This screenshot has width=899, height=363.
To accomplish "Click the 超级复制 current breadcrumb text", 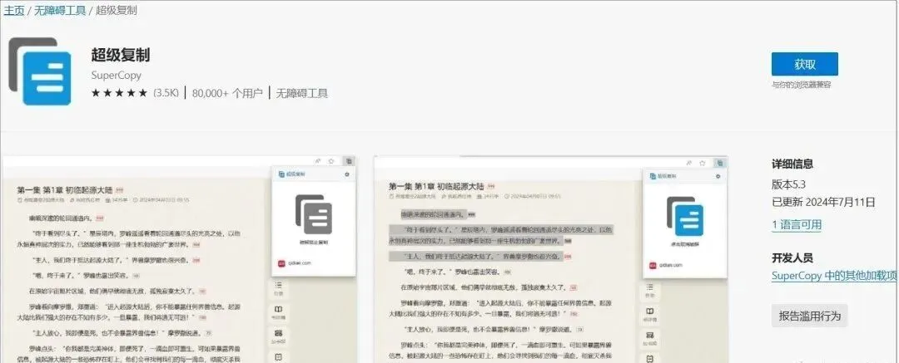I will pos(117,10).
